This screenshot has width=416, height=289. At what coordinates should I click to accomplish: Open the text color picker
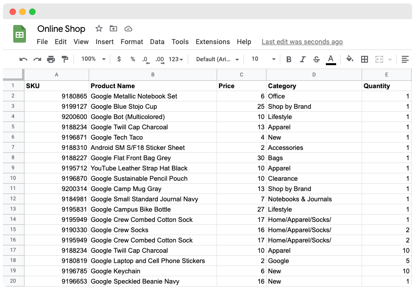331,59
